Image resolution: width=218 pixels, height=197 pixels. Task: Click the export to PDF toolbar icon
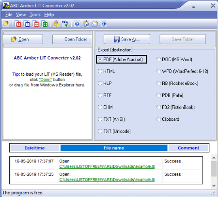point(18,24)
